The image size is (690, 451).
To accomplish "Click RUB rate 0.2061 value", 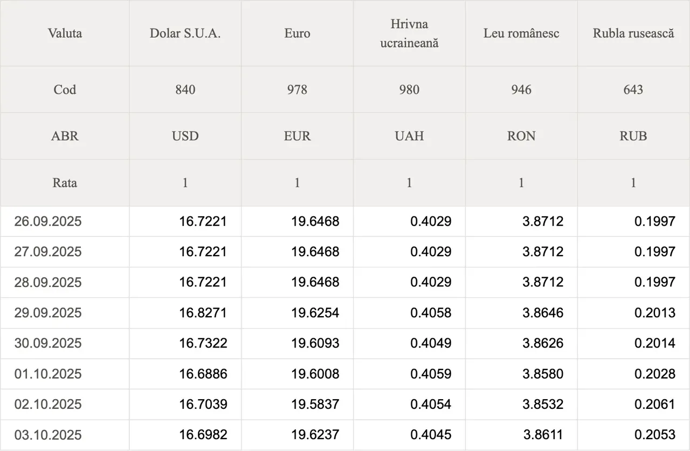I will [654, 404].
